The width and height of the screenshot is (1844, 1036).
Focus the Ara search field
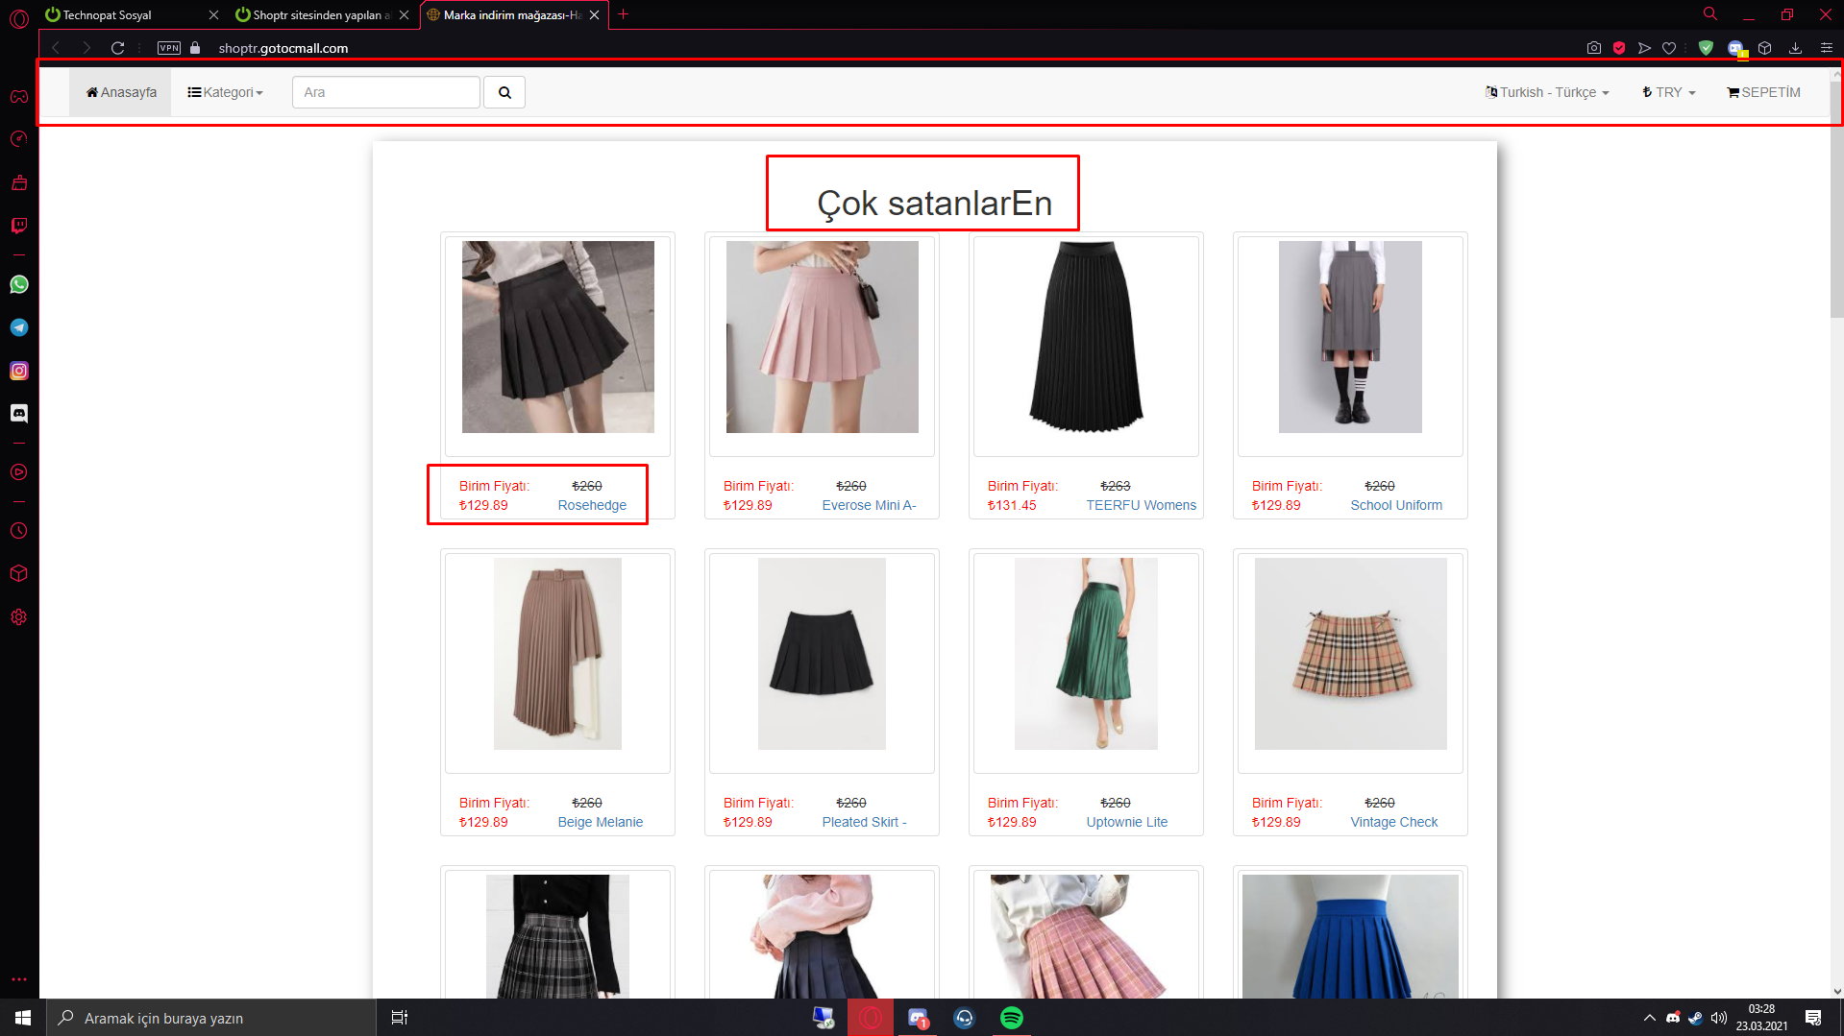tap(386, 92)
